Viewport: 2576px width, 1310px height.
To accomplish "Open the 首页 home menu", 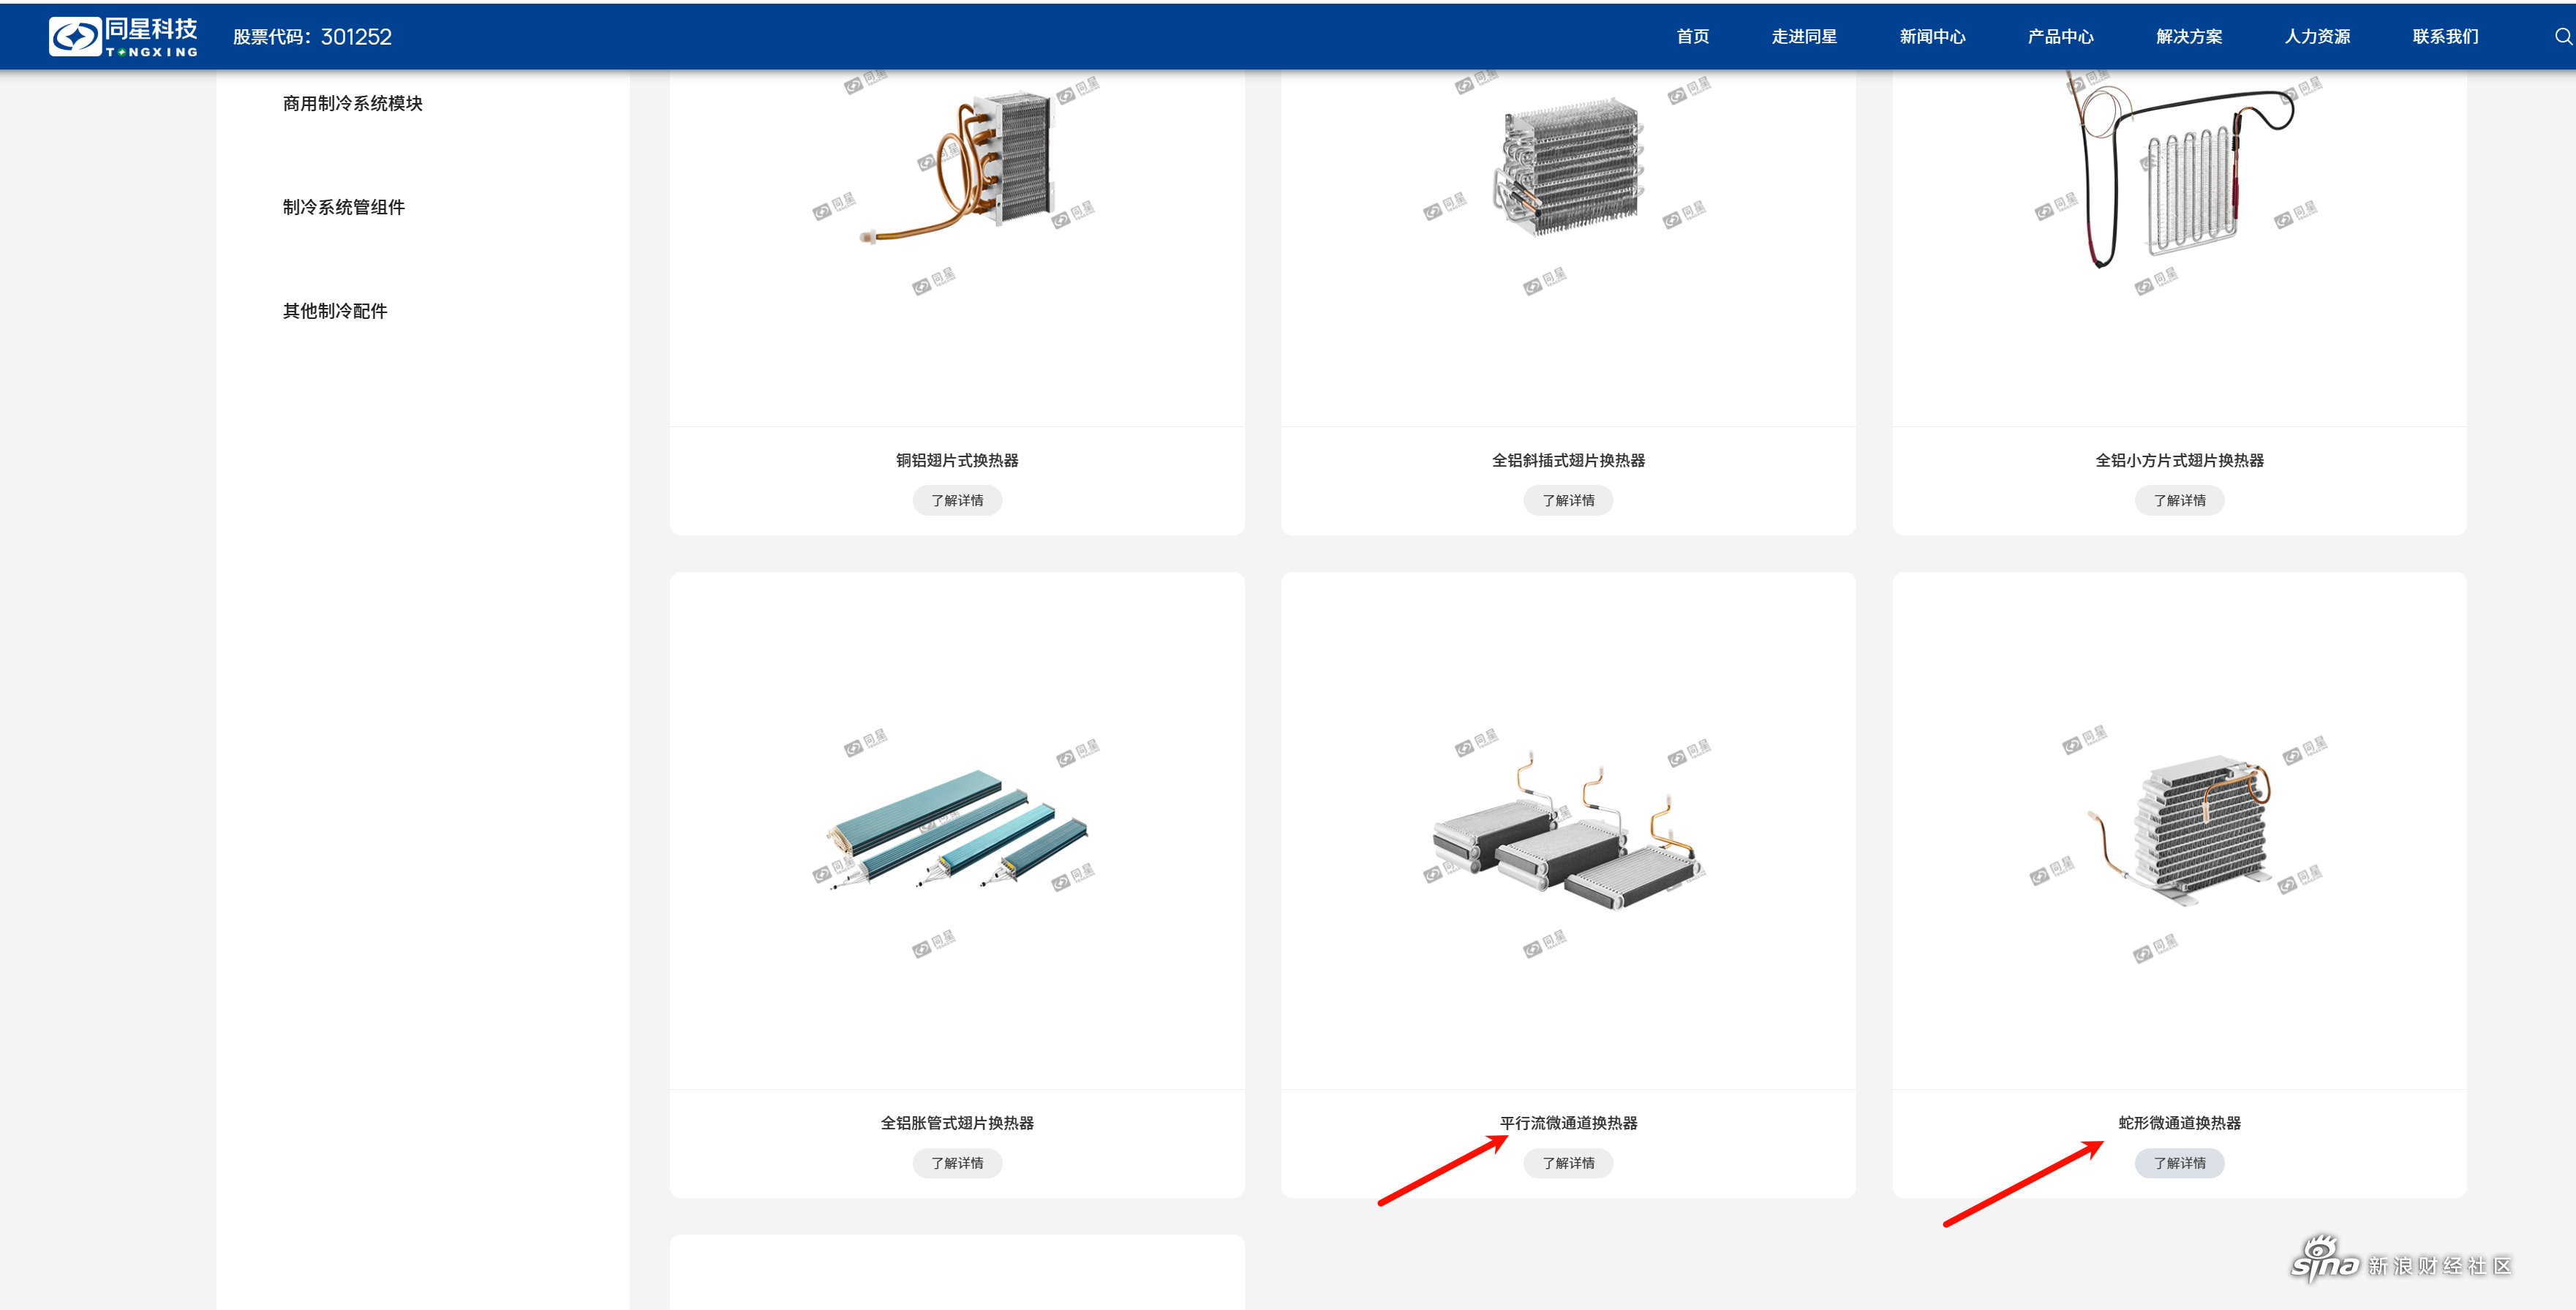I will [x=1692, y=37].
